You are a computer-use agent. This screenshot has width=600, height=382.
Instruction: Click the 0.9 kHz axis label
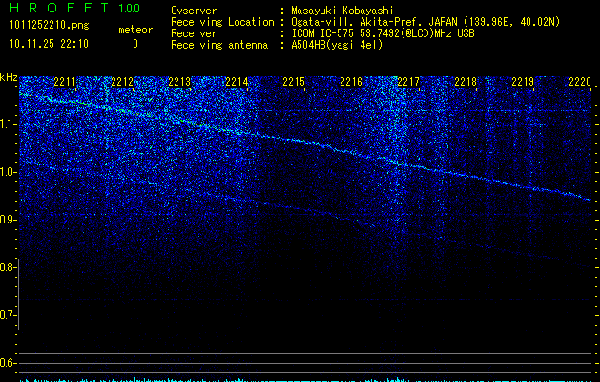[8, 220]
